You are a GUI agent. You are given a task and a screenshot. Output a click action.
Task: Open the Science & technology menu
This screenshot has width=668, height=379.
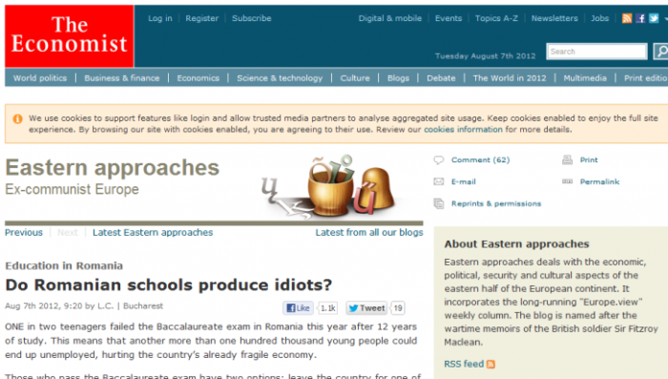click(x=280, y=78)
